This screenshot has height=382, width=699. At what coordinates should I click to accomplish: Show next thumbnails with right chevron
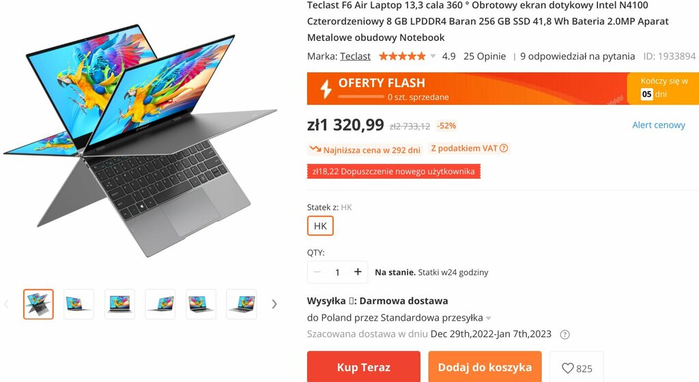274,304
